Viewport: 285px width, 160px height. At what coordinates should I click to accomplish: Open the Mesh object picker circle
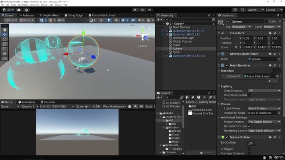[x=279, y=59]
